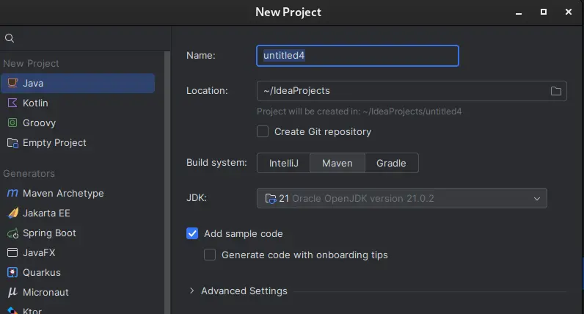Click the Quarkus logo icon
The height and width of the screenshot is (314, 584).
click(12, 272)
